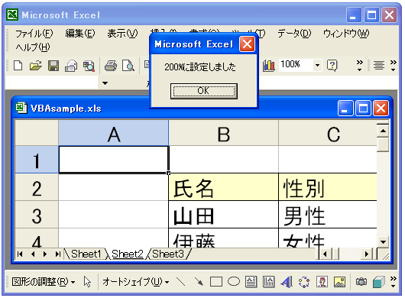The height and width of the screenshot is (298, 405).
Task: Click the Camera icon in drawing toolbar
Action: (x=361, y=281)
